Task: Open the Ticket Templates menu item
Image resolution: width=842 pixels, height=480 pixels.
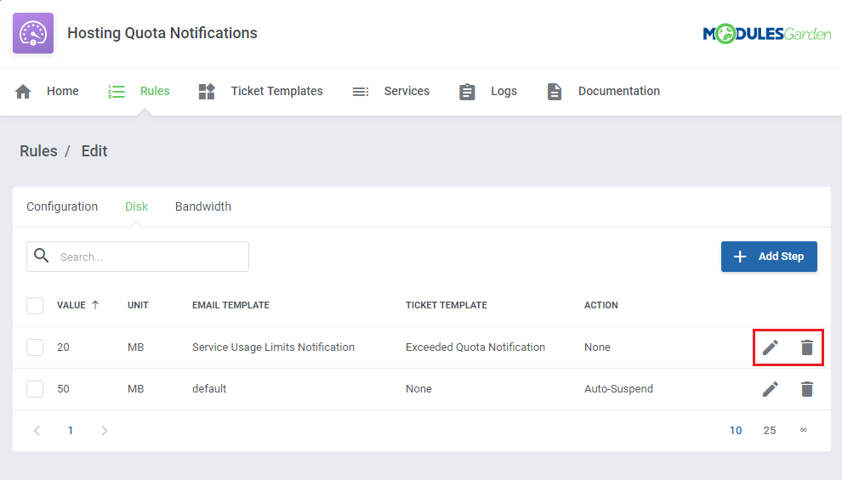Action: (276, 91)
